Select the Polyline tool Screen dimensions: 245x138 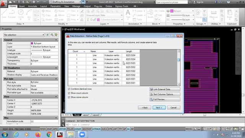click(12, 14)
